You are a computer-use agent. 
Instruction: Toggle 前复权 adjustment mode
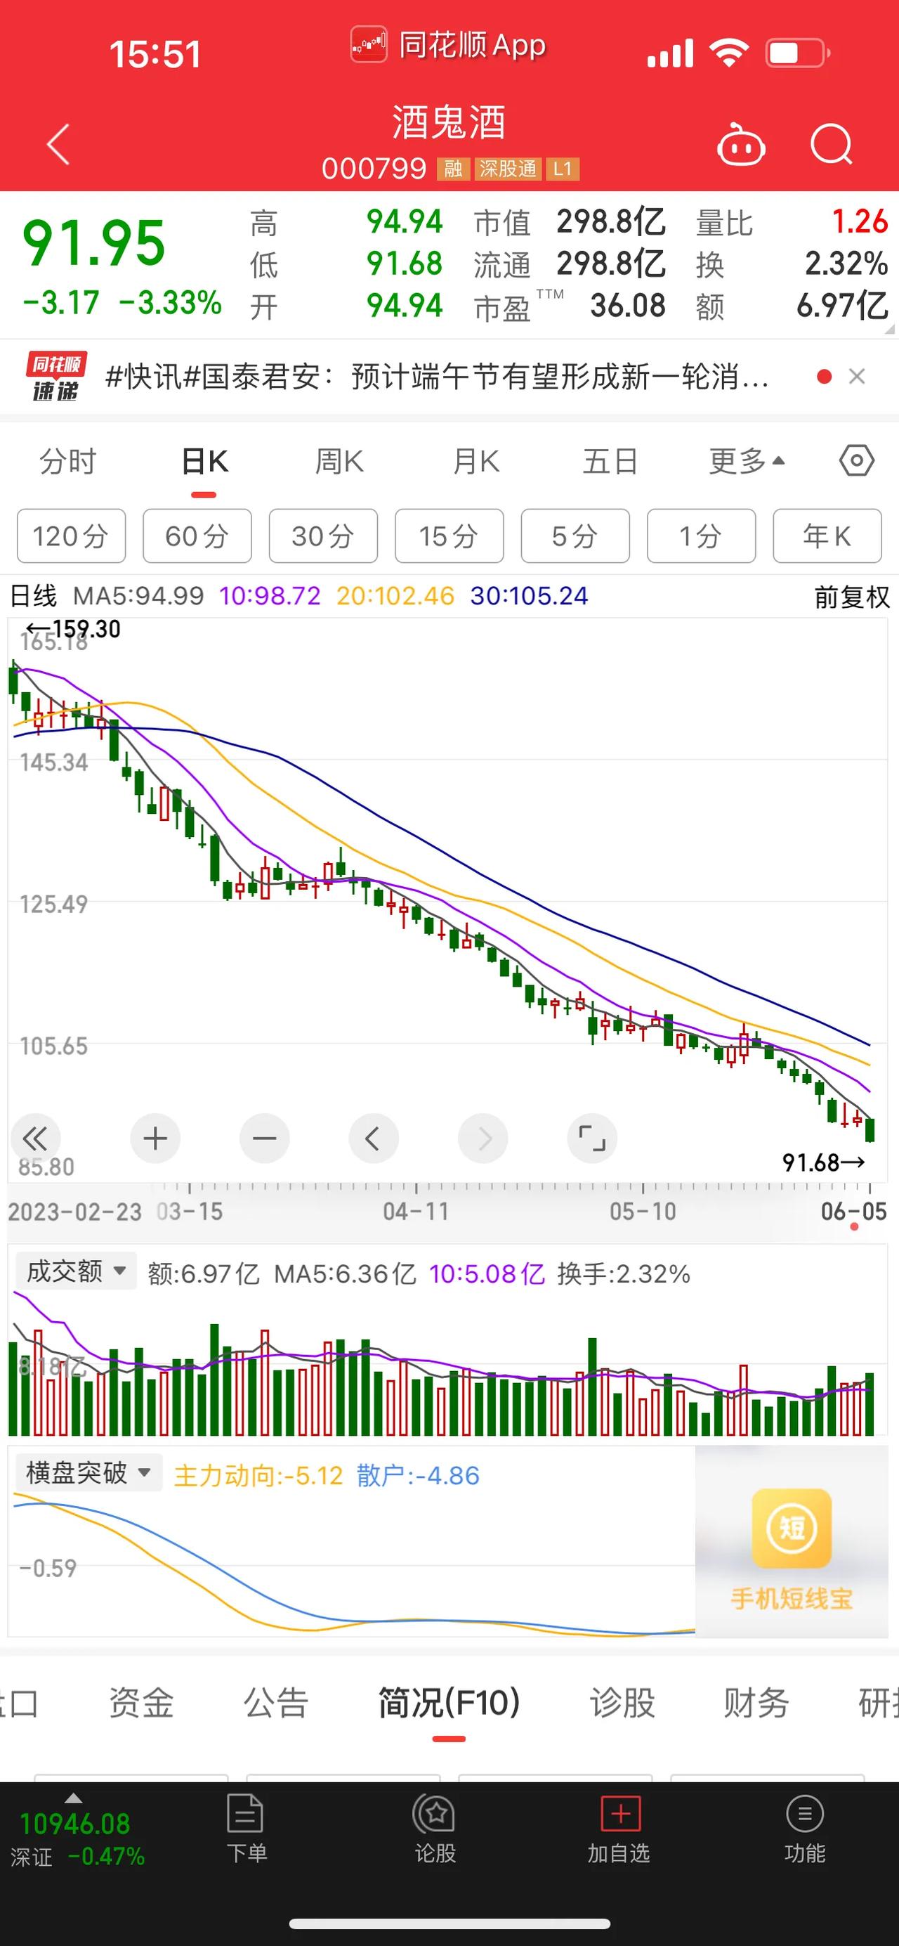[x=852, y=597]
